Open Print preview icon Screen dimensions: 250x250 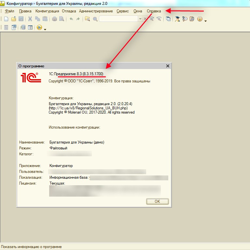(x=62, y=19)
